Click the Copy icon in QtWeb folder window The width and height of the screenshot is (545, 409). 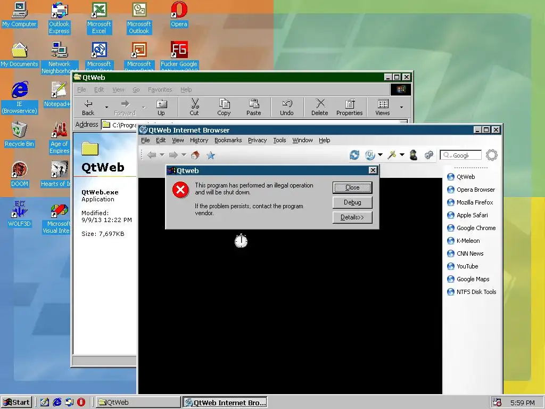(224, 107)
